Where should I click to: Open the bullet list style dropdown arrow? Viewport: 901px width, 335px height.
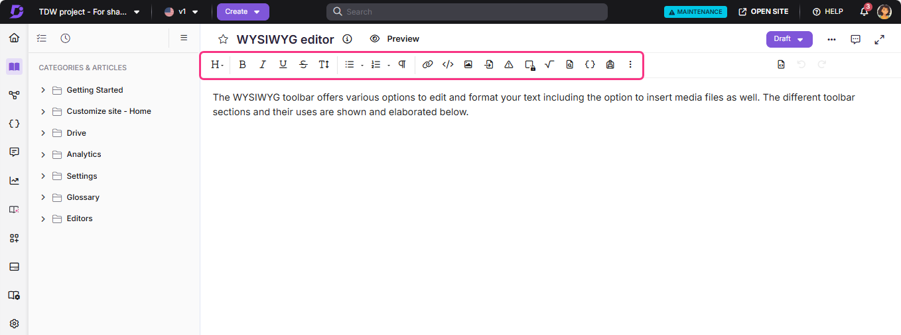coord(362,65)
